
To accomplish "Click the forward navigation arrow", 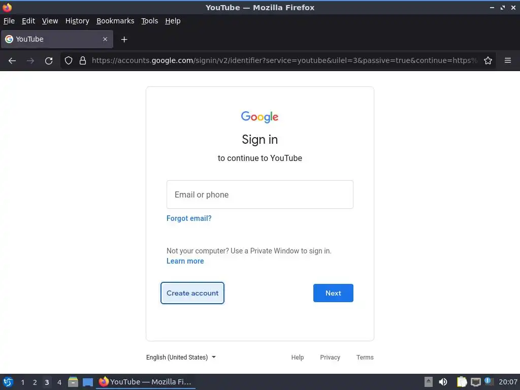I will (30, 61).
